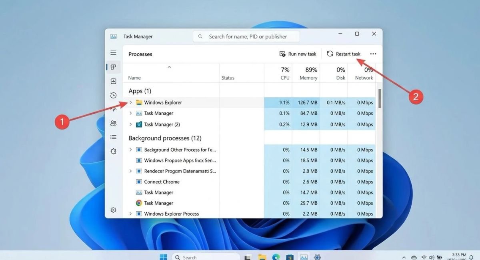Click the Restart task button

pyautogui.click(x=344, y=54)
